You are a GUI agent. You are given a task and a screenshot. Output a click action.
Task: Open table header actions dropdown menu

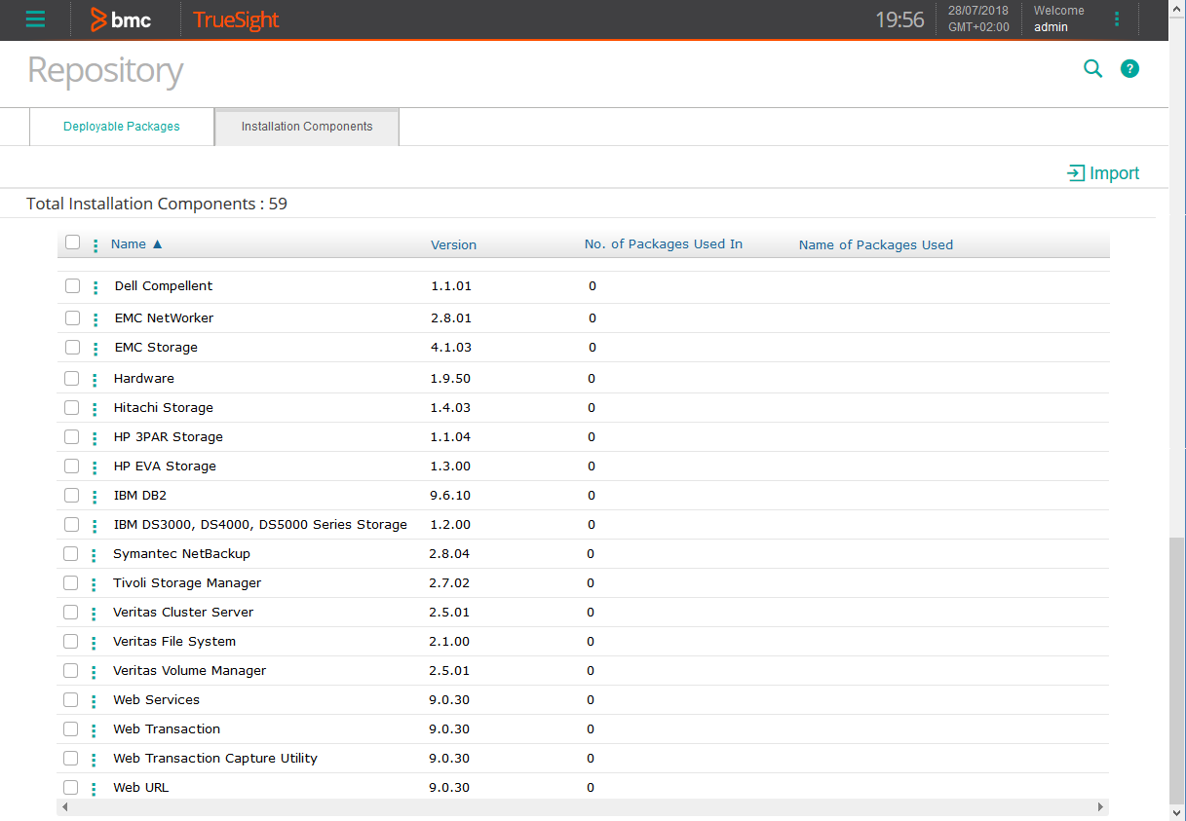(x=96, y=245)
